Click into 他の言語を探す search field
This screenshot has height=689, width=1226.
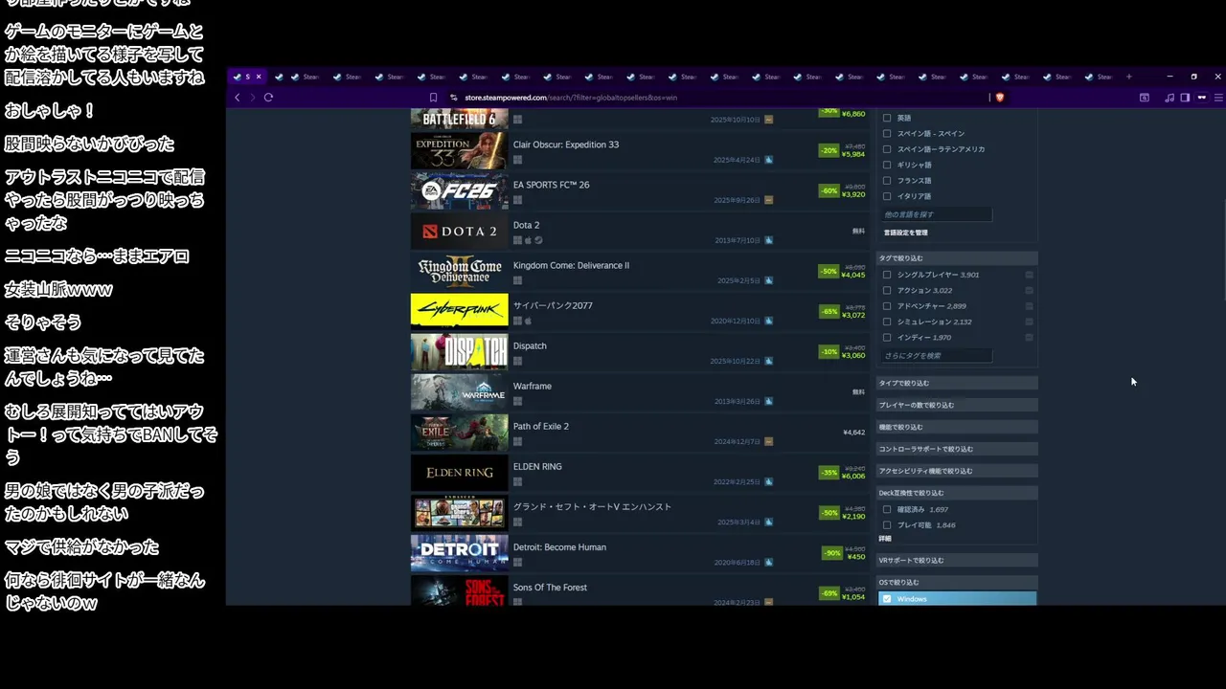coord(936,214)
